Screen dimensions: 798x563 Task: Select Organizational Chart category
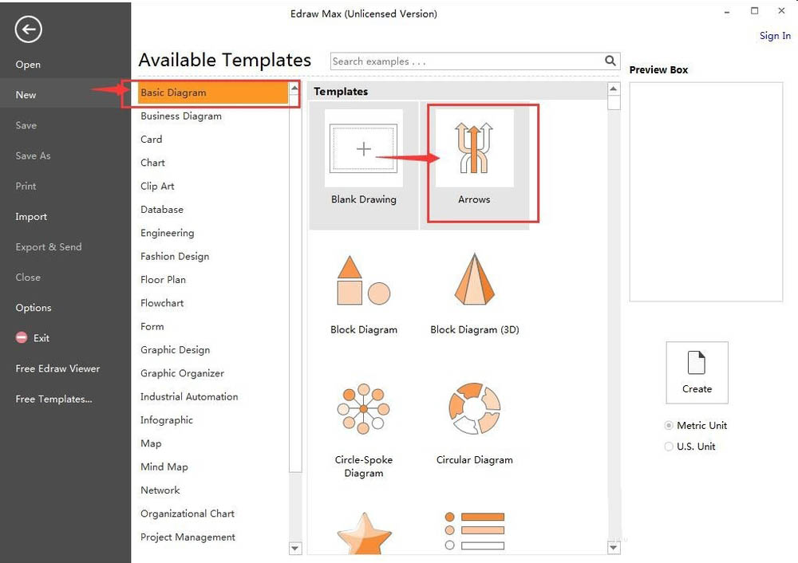(188, 514)
